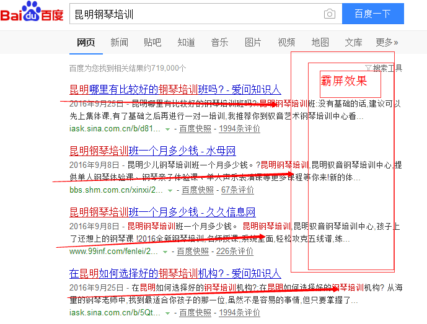This screenshot has width=427, height=324.
Task: Click the result count text 约719,000个
Action: pyautogui.click(x=165, y=68)
